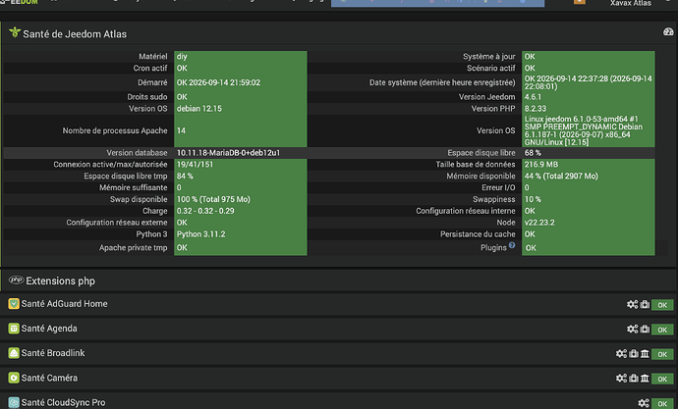This screenshot has width=678, height=409.
Task: Click the Caméra plugin icon
Action: 14,378
